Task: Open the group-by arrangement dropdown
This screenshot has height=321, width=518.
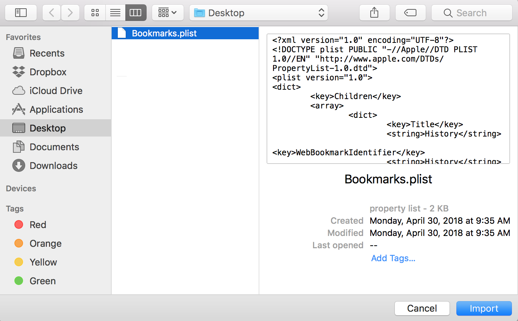Action: coord(168,13)
